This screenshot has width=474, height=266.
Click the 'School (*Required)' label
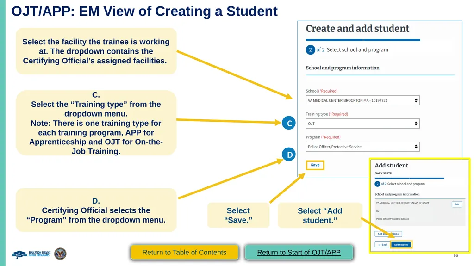(322, 91)
